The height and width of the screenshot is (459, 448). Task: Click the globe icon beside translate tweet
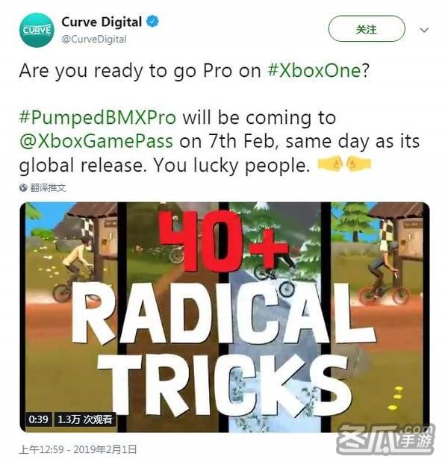click(23, 187)
